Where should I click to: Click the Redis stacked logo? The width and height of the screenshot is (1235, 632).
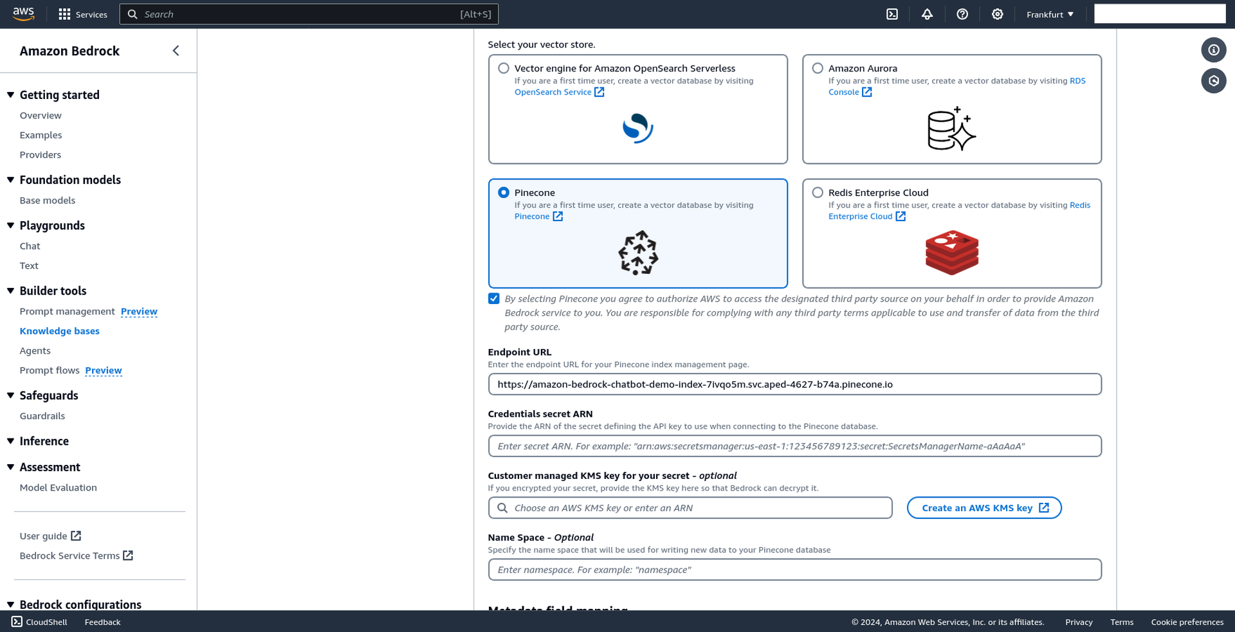tap(952, 253)
